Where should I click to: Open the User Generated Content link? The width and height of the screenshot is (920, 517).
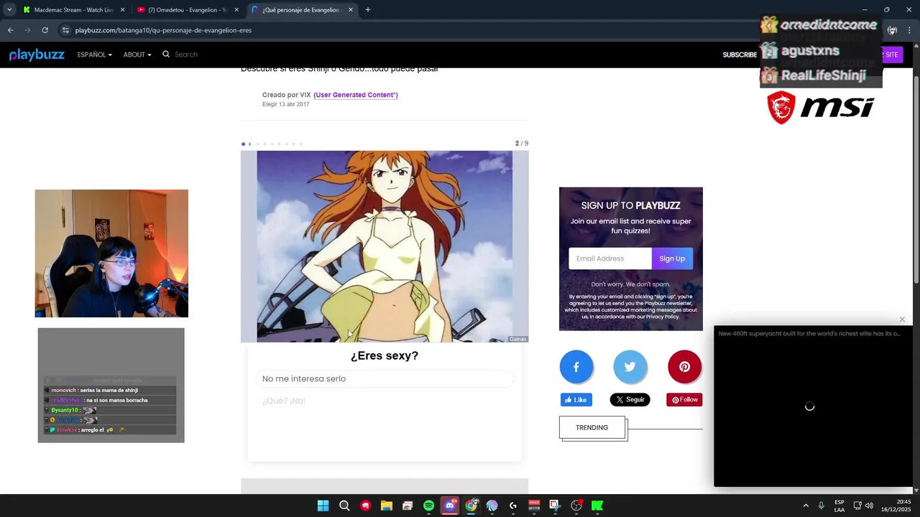(356, 95)
